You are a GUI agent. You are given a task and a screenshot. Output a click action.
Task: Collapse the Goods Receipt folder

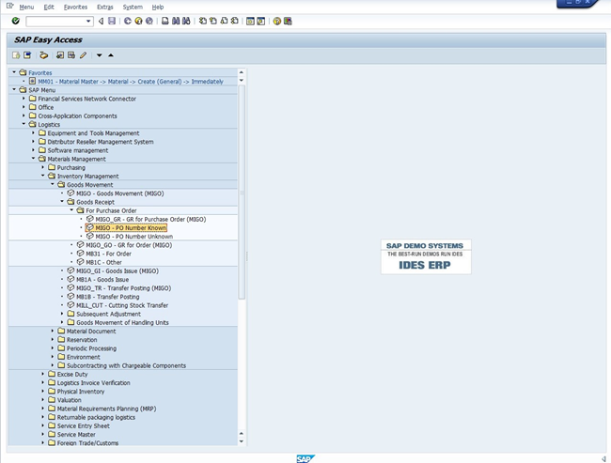point(62,202)
